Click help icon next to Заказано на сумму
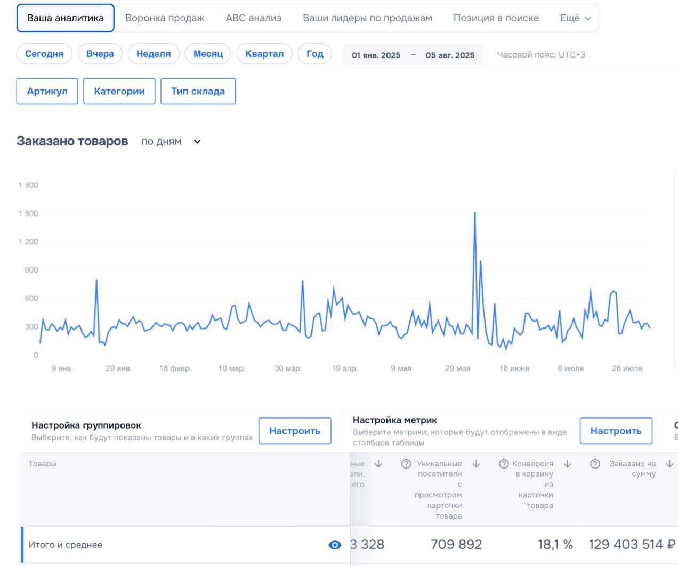This screenshot has height=566, width=678. (595, 464)
